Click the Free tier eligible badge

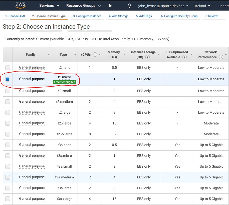64,82
